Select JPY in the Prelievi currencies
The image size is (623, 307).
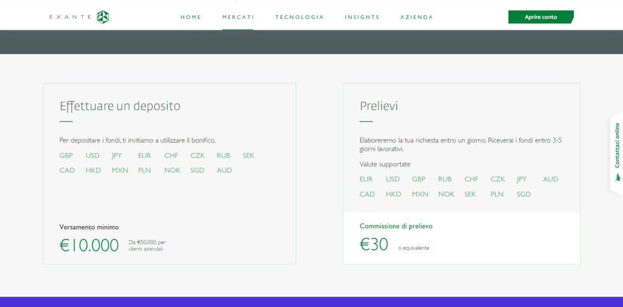[521, 179]
